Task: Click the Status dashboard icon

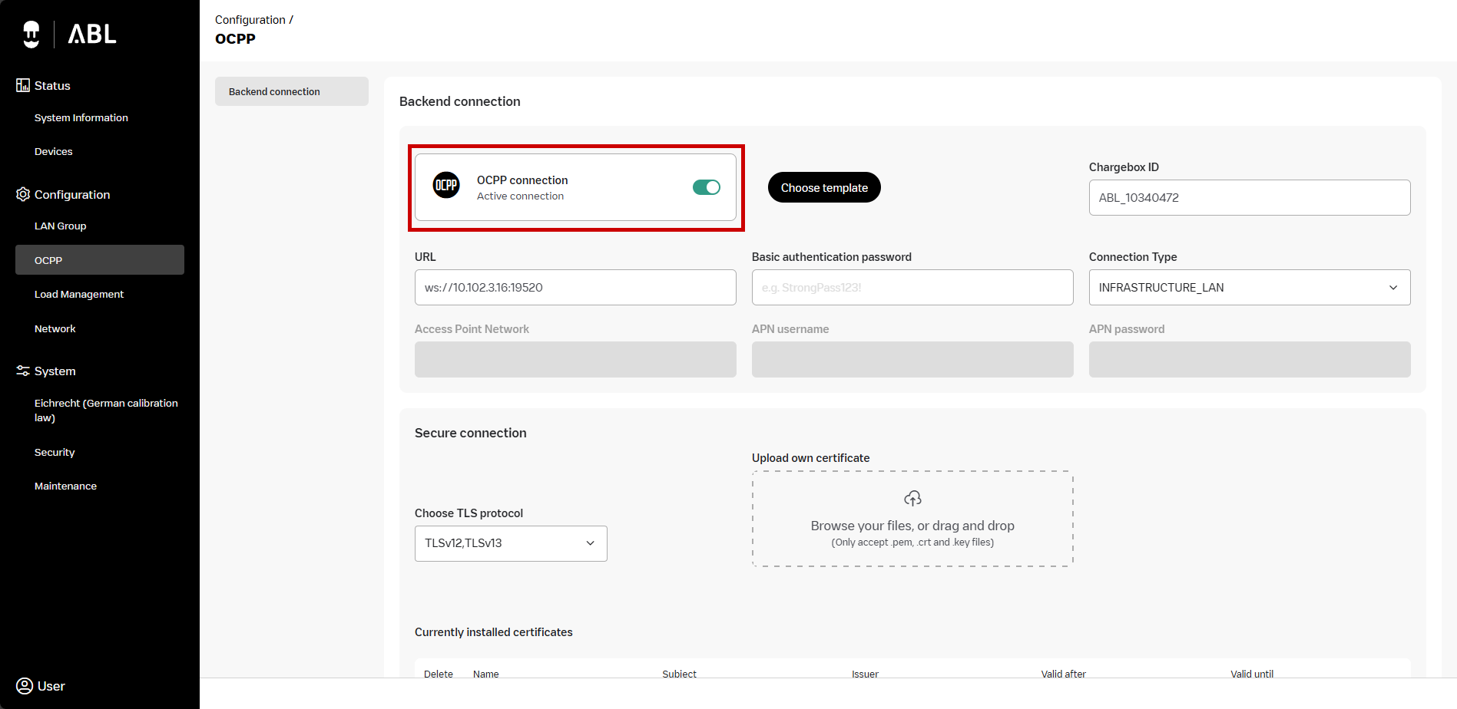Action: (x=23, y=85)
